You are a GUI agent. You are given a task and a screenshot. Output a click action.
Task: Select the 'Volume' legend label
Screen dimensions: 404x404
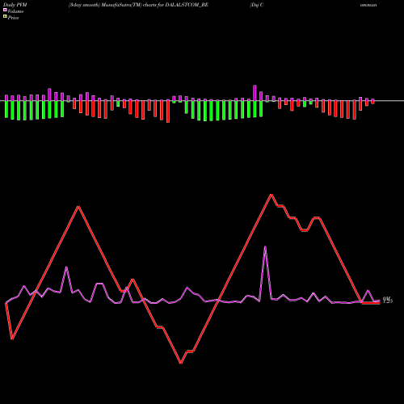[x=15, y=11]
